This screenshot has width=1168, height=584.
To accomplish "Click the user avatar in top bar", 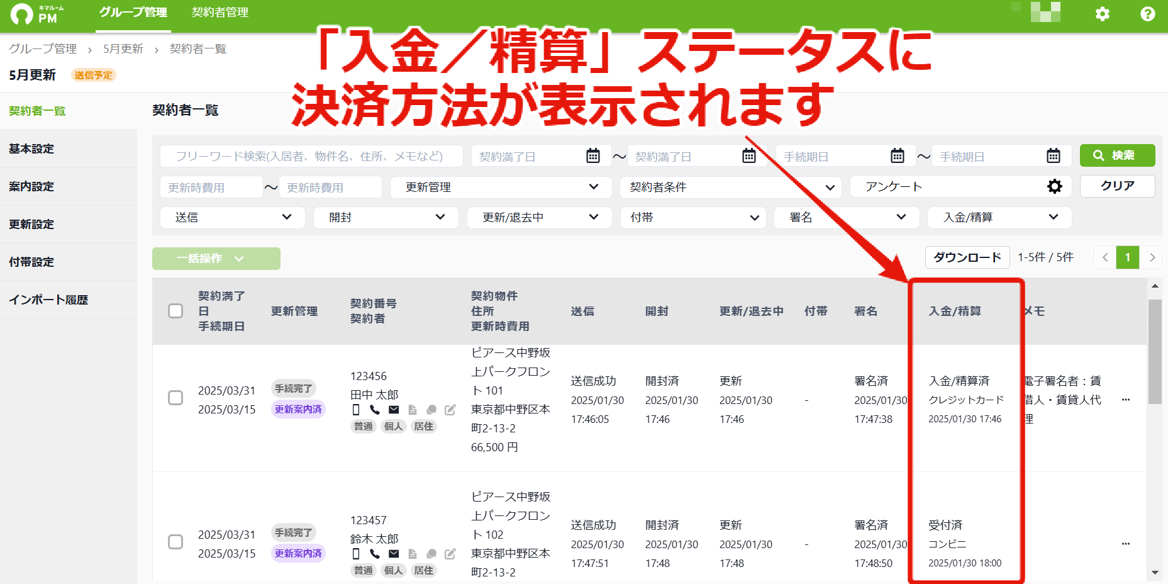I will [1045, 12].
